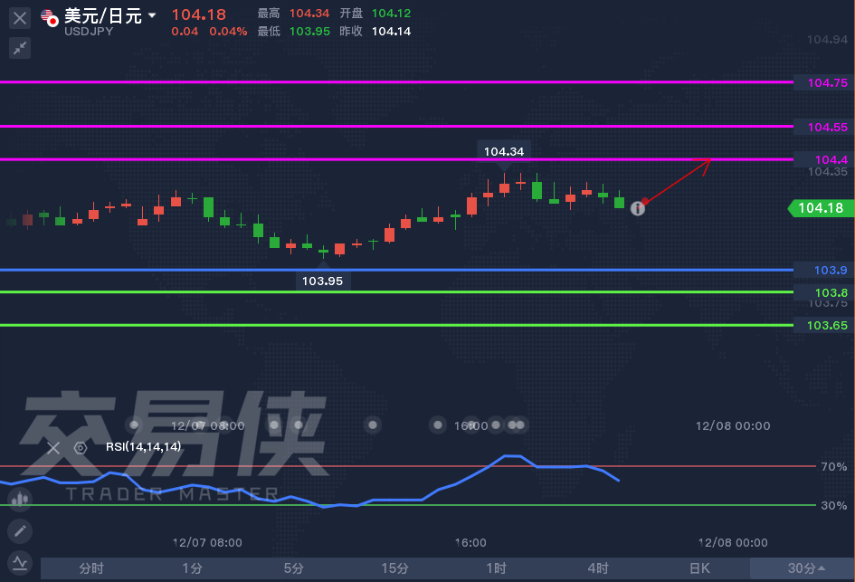Click the 0.04% change value
Viewport: 855px width, 582px height.
coord(228,32)
